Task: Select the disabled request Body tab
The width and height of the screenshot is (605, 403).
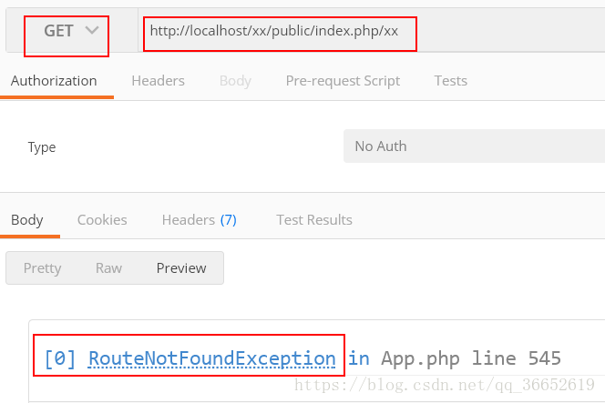Action: coord(235,81)
